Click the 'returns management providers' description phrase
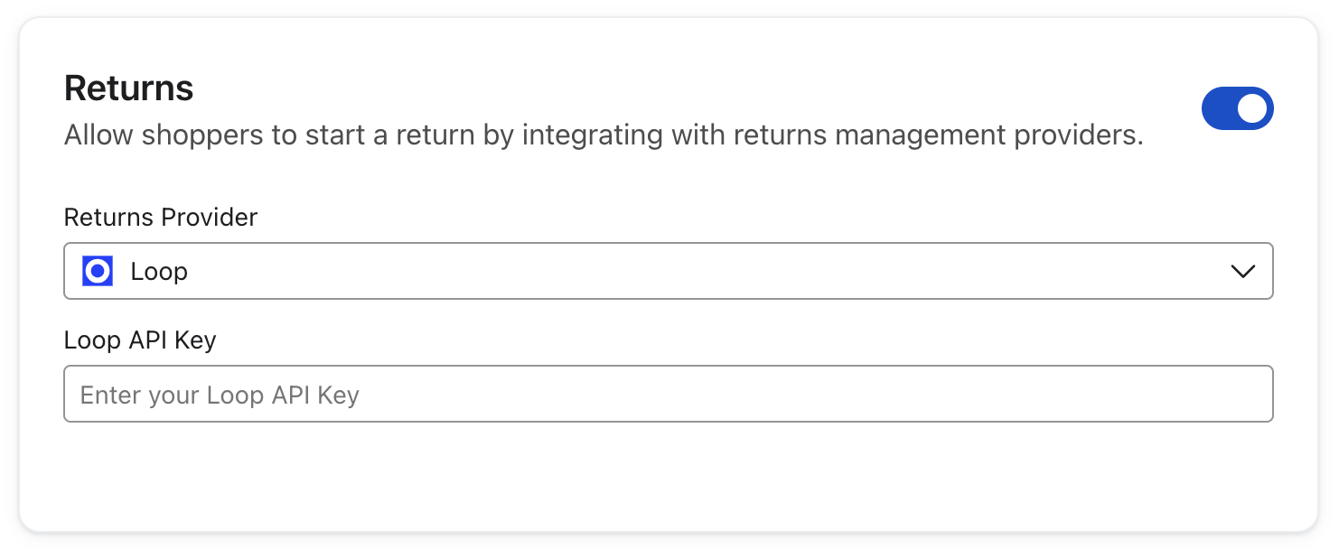 [938, 136]
